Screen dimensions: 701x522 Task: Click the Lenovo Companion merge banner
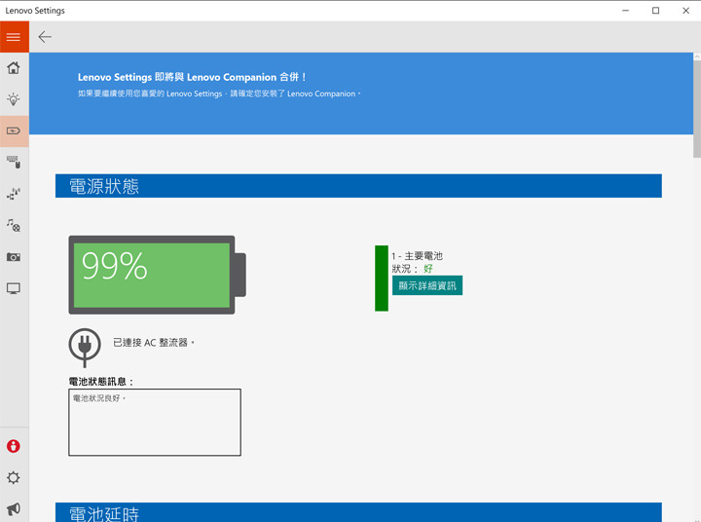coord(360,93)
